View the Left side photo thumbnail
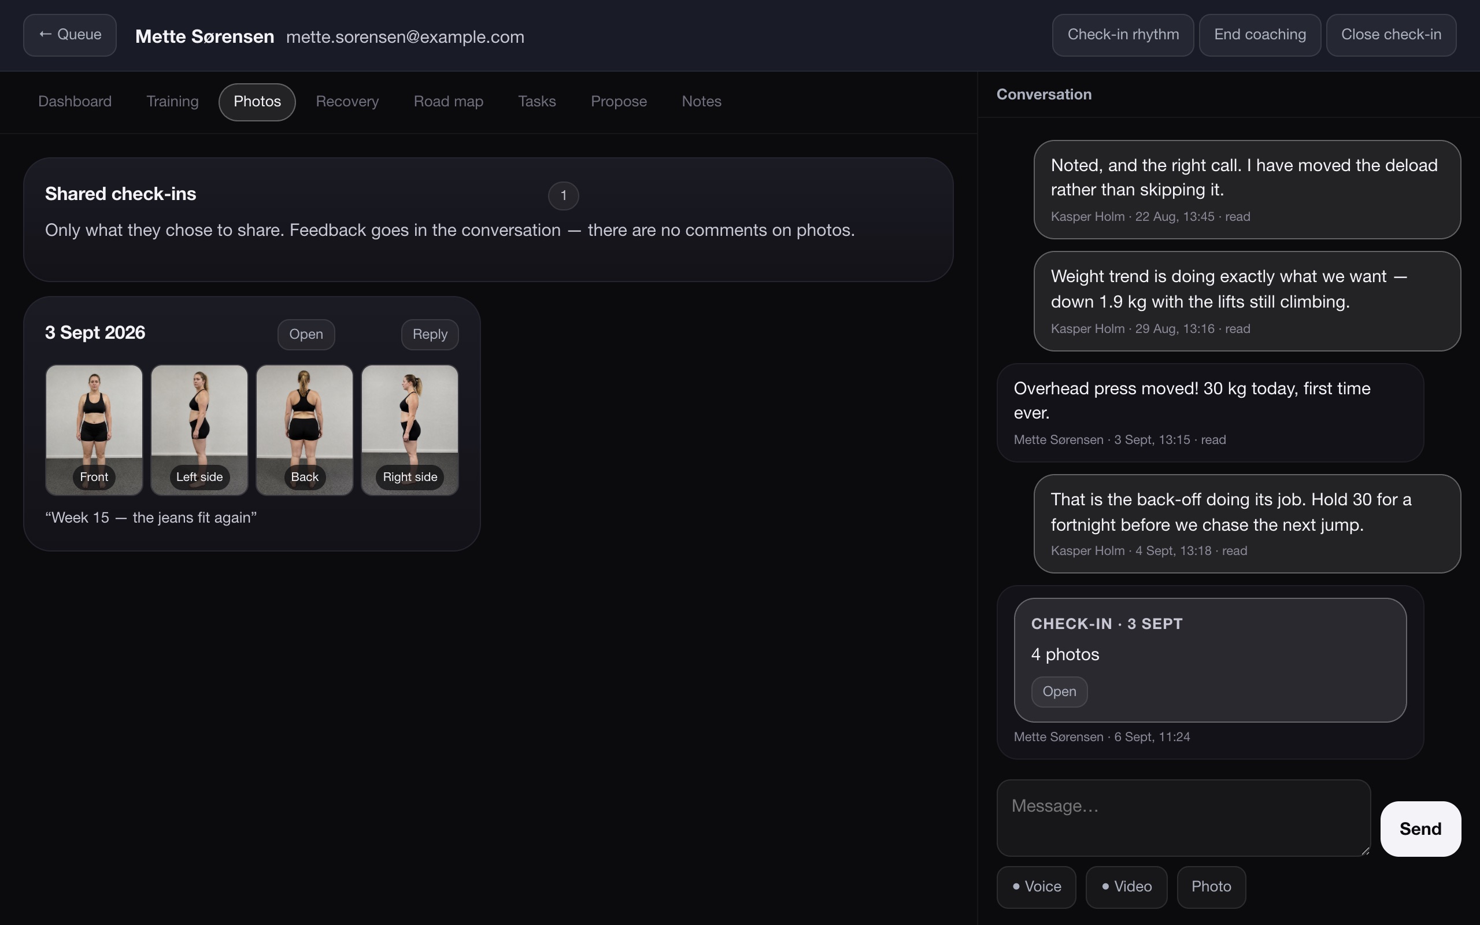Viewport: 1480px width, 925px height. pyautogui.click(x=199, y=430)
